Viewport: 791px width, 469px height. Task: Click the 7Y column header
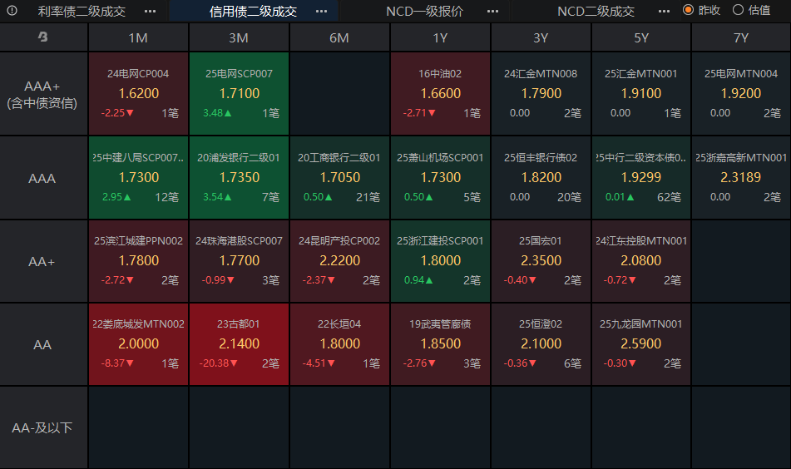click(741, 37)
